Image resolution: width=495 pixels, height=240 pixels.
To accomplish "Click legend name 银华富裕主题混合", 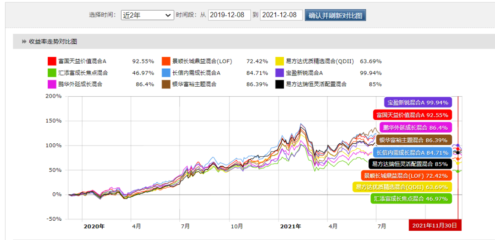I will coord(194,84).
